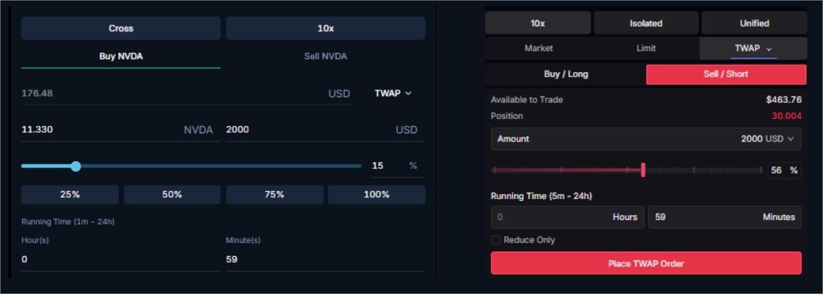Image resolution: width=823 pixels, height=294 pixels.
Task: Click the red slider handle at 56%
Action: (643, 170)
